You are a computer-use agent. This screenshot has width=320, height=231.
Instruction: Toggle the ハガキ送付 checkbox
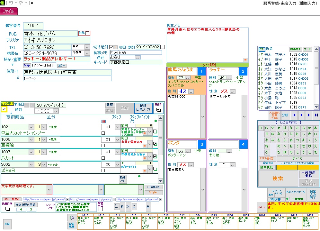coord(111,47)
